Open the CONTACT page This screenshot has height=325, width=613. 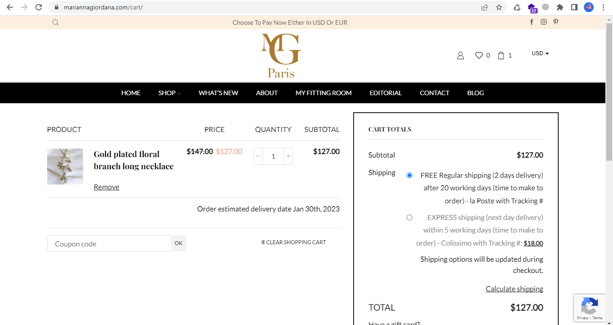(434, 93)
